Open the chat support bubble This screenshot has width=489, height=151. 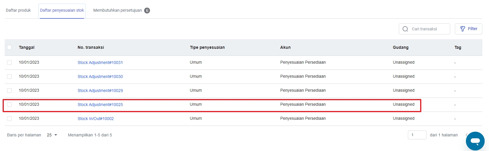475,141
